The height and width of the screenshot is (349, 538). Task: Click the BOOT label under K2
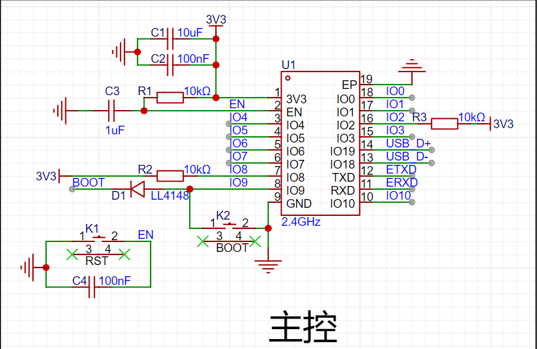pos(232,248)
